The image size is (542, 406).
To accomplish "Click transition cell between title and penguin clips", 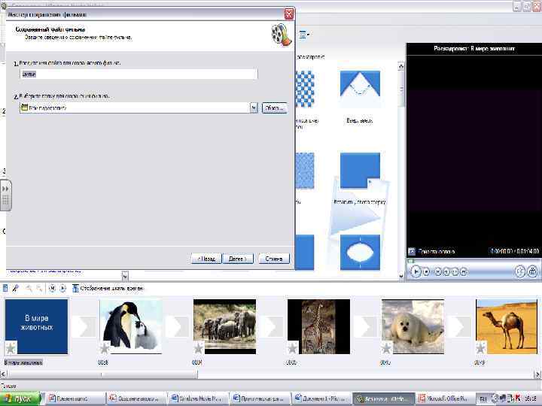I will coord(84,326).
